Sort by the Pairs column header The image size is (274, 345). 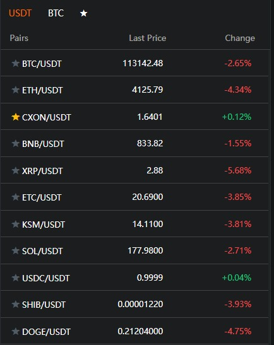[x=19, y=38]
